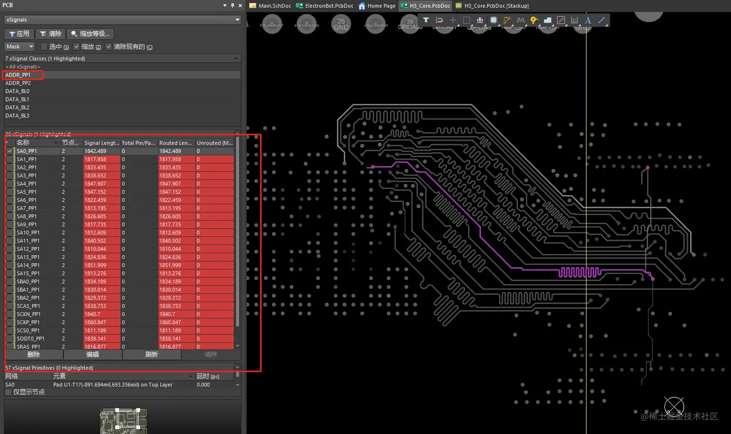This screenshot has width=731, height=434.
Task: Open the Mask mode dropdown
Action: [19, 46]
